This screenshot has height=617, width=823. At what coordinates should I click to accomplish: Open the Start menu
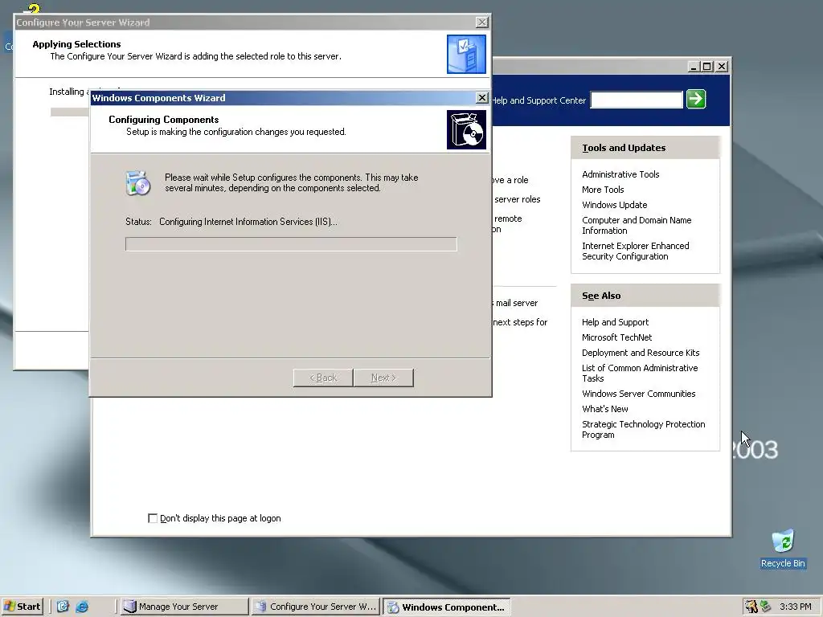pyautogui.click(x=22, y=607)
